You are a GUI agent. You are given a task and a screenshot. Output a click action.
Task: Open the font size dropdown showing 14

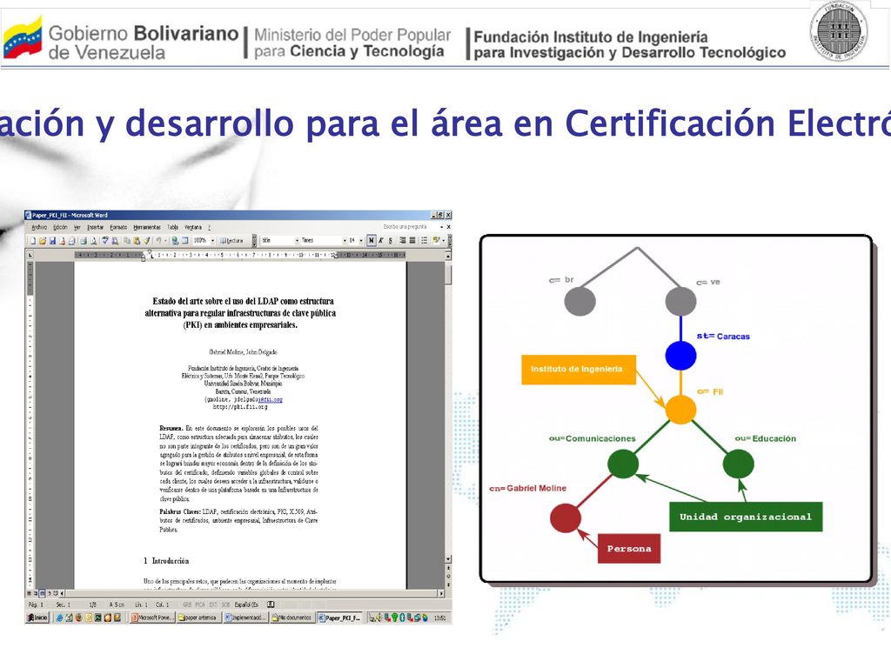pyautogui.click(x=361, y=241)
